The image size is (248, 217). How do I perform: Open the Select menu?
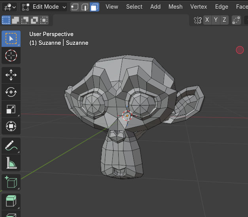pos(134,7)
